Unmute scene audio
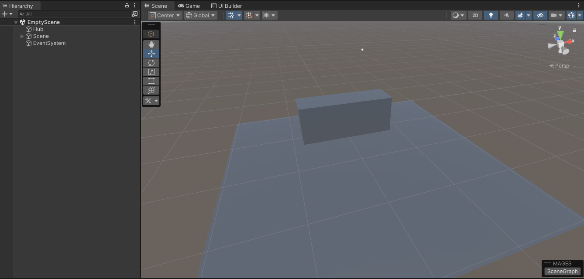The width and height of the screenshot is (584, 279). point(506,15)
